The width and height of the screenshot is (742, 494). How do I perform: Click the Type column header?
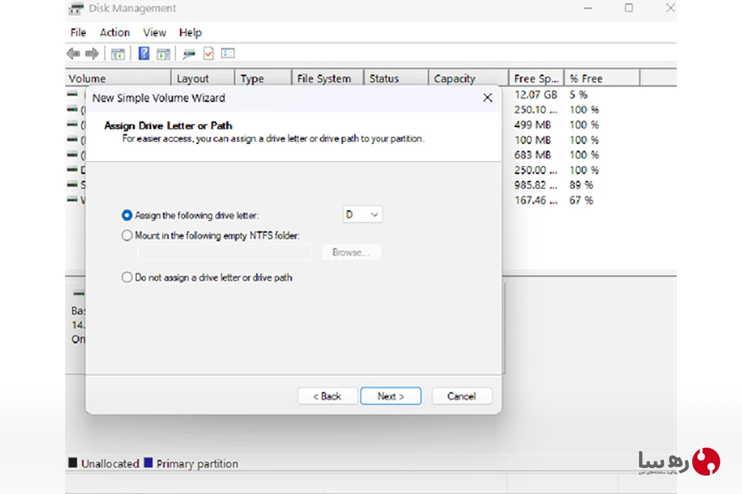263,78
